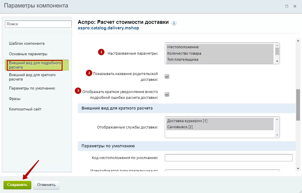Click main panel scroll-down arrow
The image size is (302, 193).
tap(298, 169)
